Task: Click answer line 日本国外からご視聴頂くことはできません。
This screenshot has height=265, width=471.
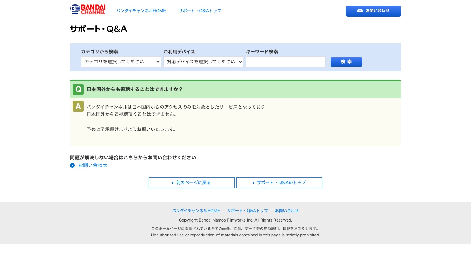Action: pos(132,114)
